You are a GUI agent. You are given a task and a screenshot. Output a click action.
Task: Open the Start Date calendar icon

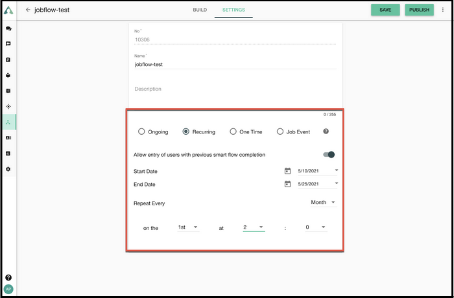[x=287, y=171]
